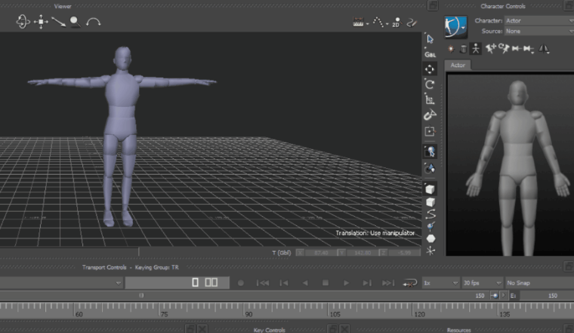The width and height of the screenshot is (574, 333).
Task: Click the triangle-and-circle toolbox icon
Action: (x=430, y=168)
